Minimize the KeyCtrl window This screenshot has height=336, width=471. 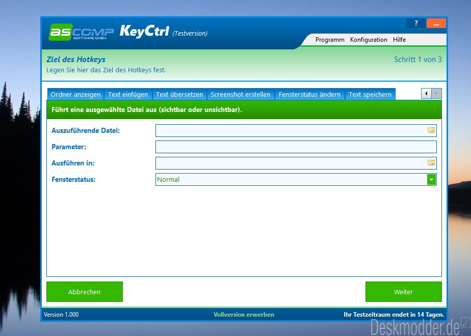coord(436,23)
